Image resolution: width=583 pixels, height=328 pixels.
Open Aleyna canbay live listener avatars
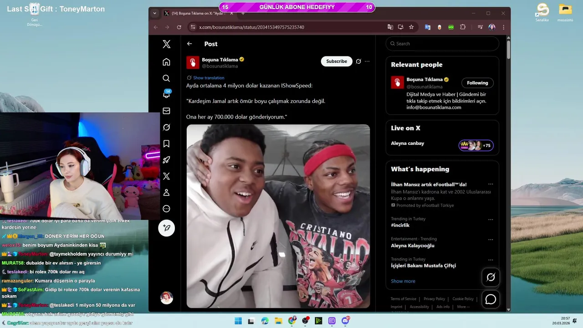tap(476, 145)
